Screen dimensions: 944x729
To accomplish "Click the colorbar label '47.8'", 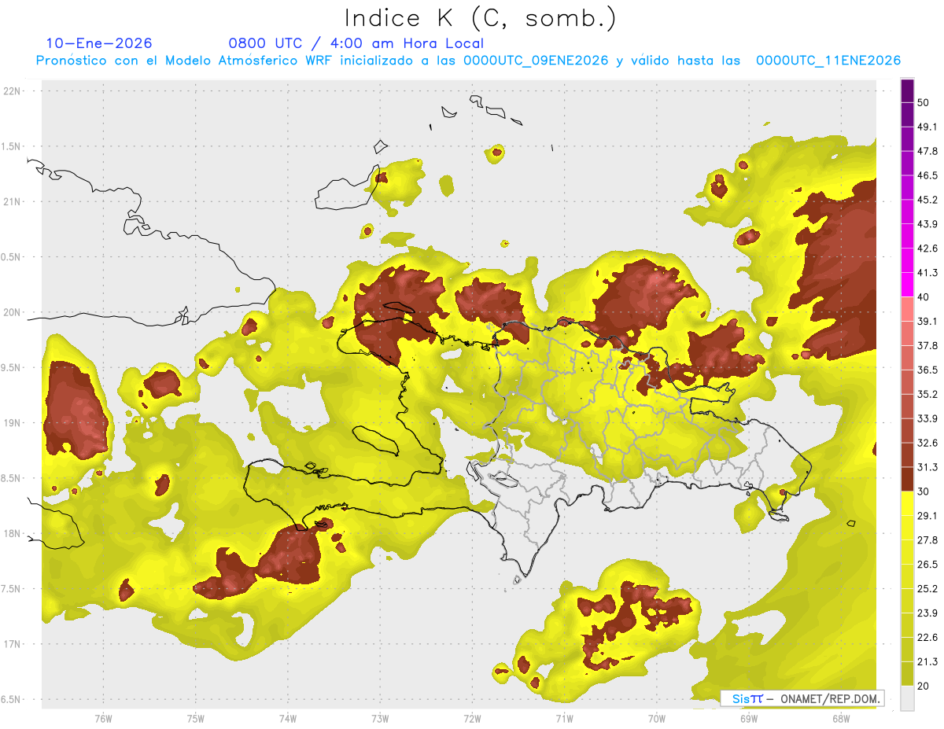I will [927, 151].
